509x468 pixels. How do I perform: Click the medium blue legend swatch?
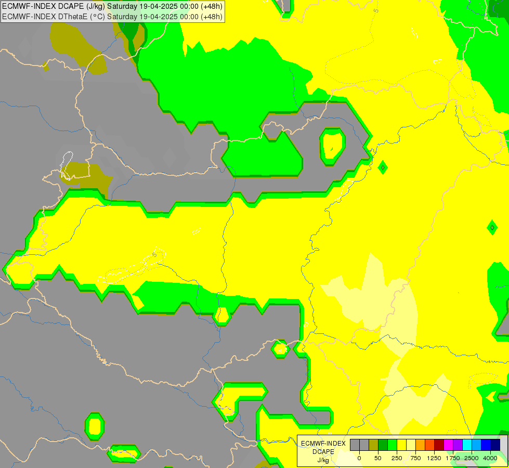click(x=486, y=445)
